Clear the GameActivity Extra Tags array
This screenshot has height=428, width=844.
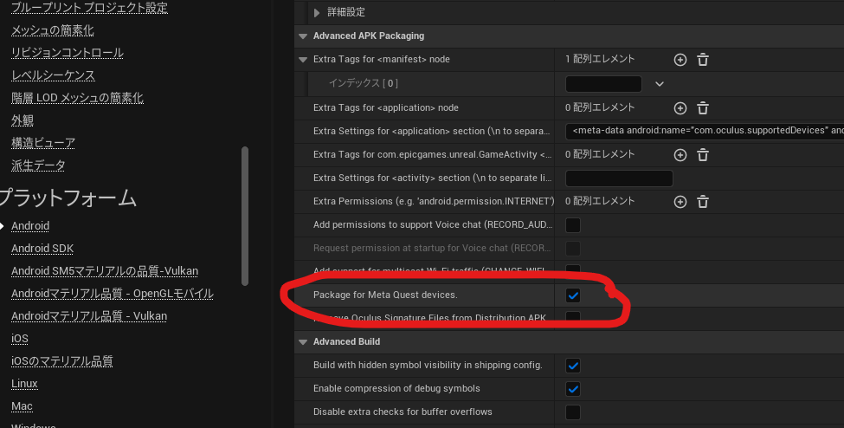tap(703, 155)
